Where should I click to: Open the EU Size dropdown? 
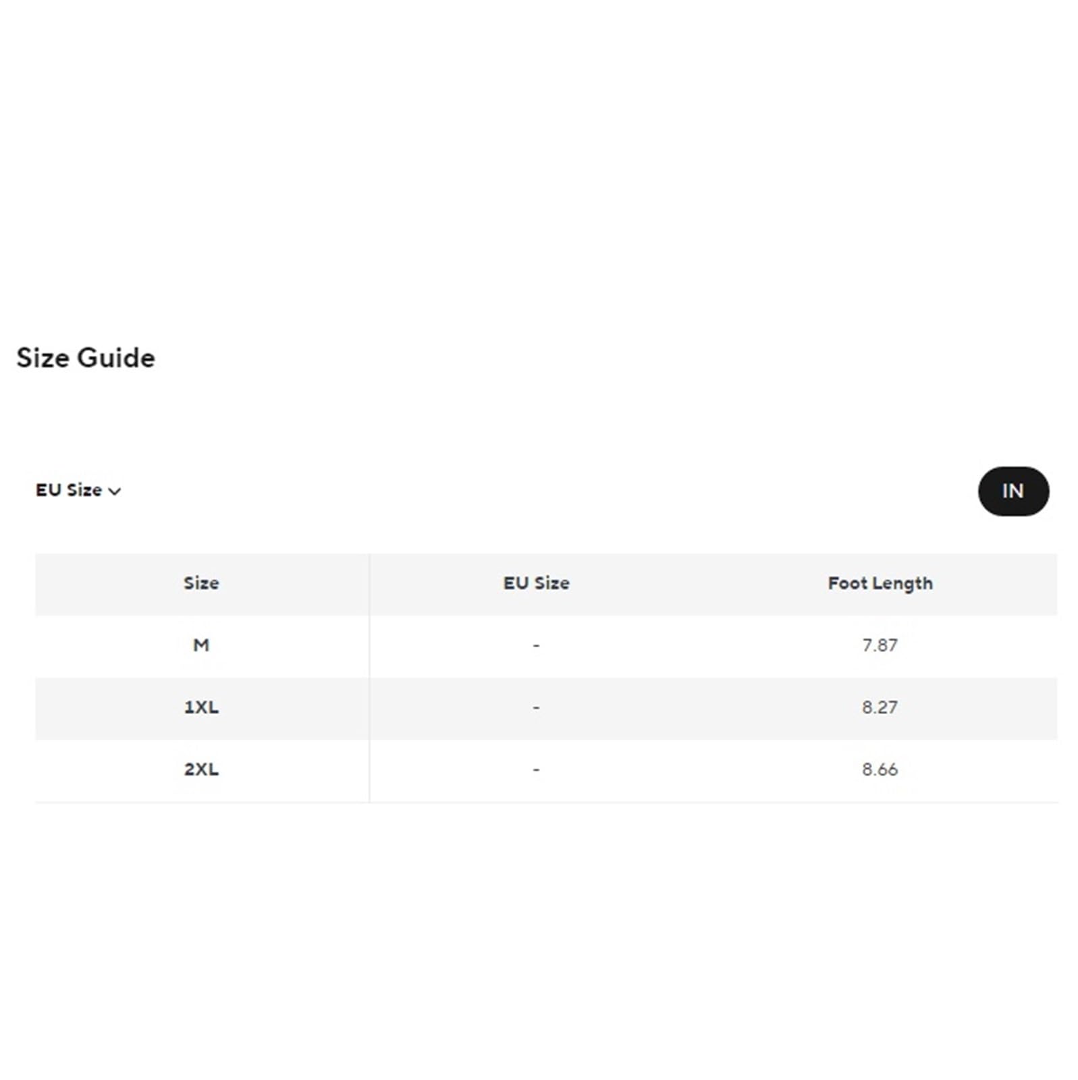tap(78, 490)
